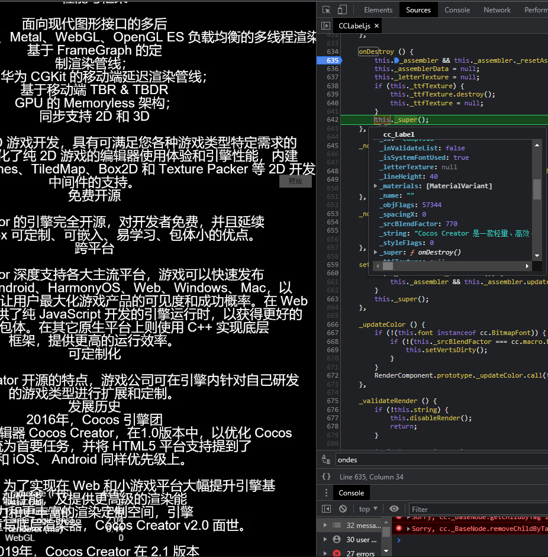Set breakpoint on line number 672

333,375
